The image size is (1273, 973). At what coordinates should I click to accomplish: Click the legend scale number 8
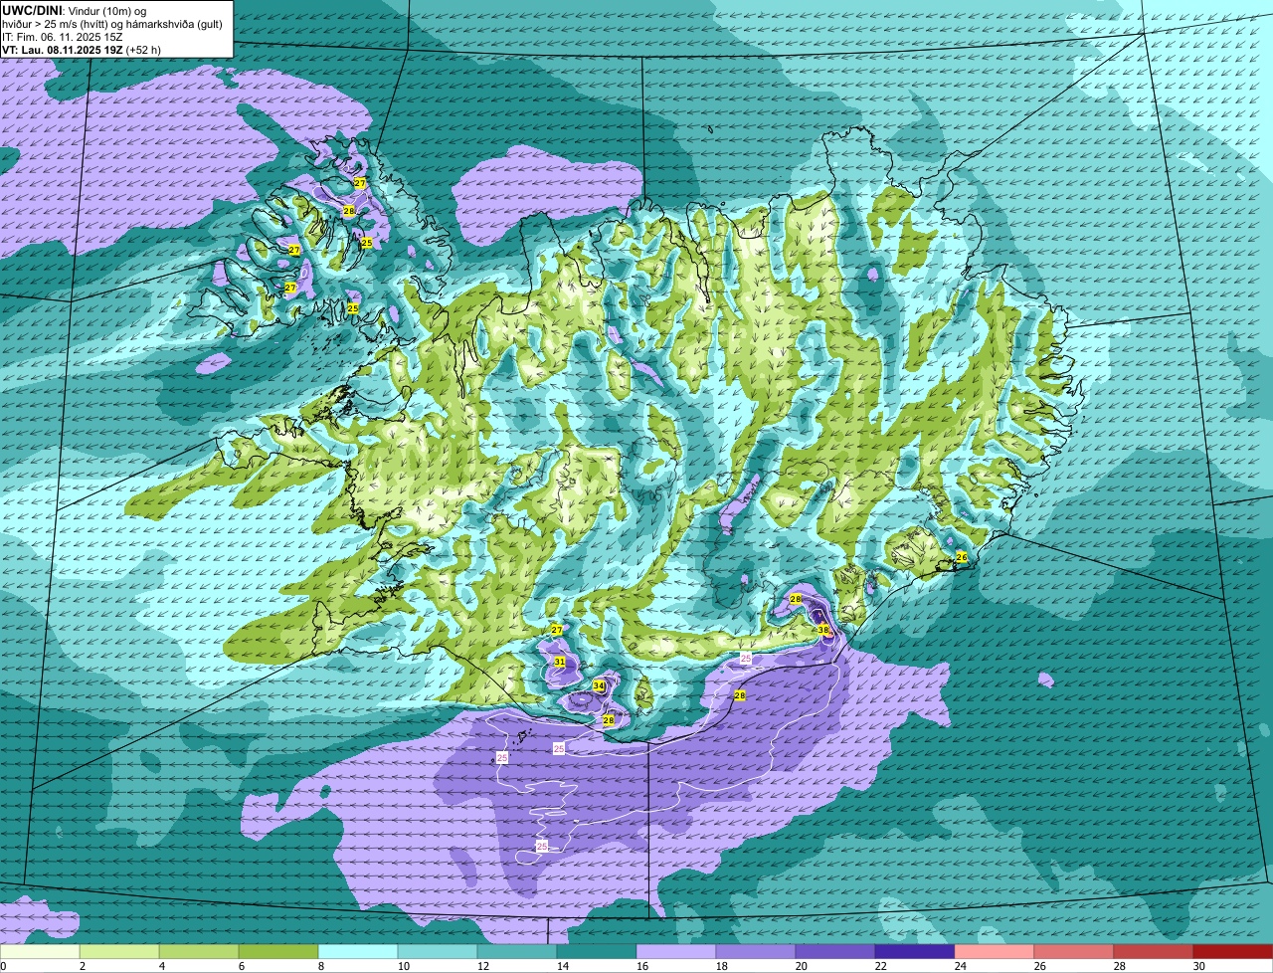(320, 966)
